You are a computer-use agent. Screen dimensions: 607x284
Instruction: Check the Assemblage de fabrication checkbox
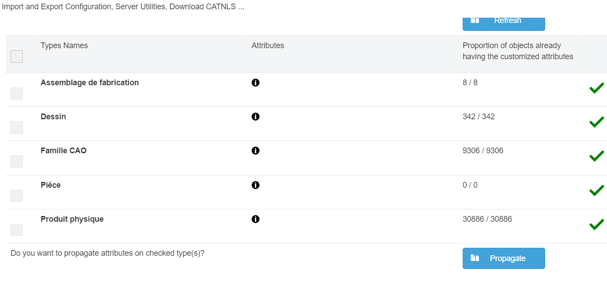coord(17,93)
